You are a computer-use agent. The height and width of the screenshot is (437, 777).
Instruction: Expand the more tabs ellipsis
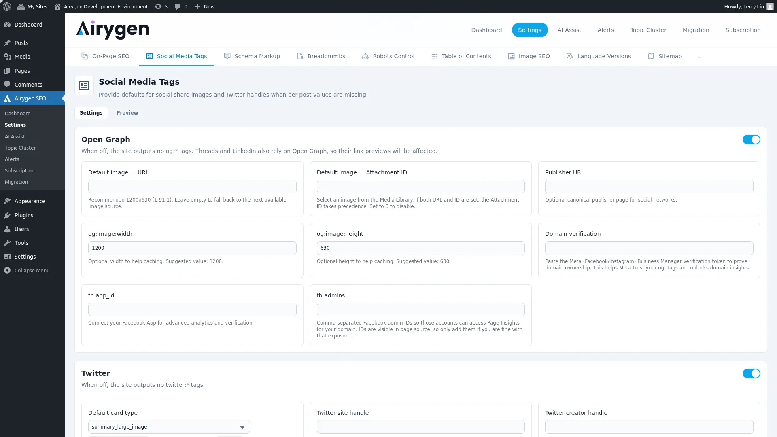(701, 57)
